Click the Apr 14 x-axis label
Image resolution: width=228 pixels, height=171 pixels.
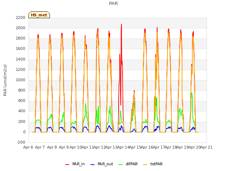coord(123,147)
